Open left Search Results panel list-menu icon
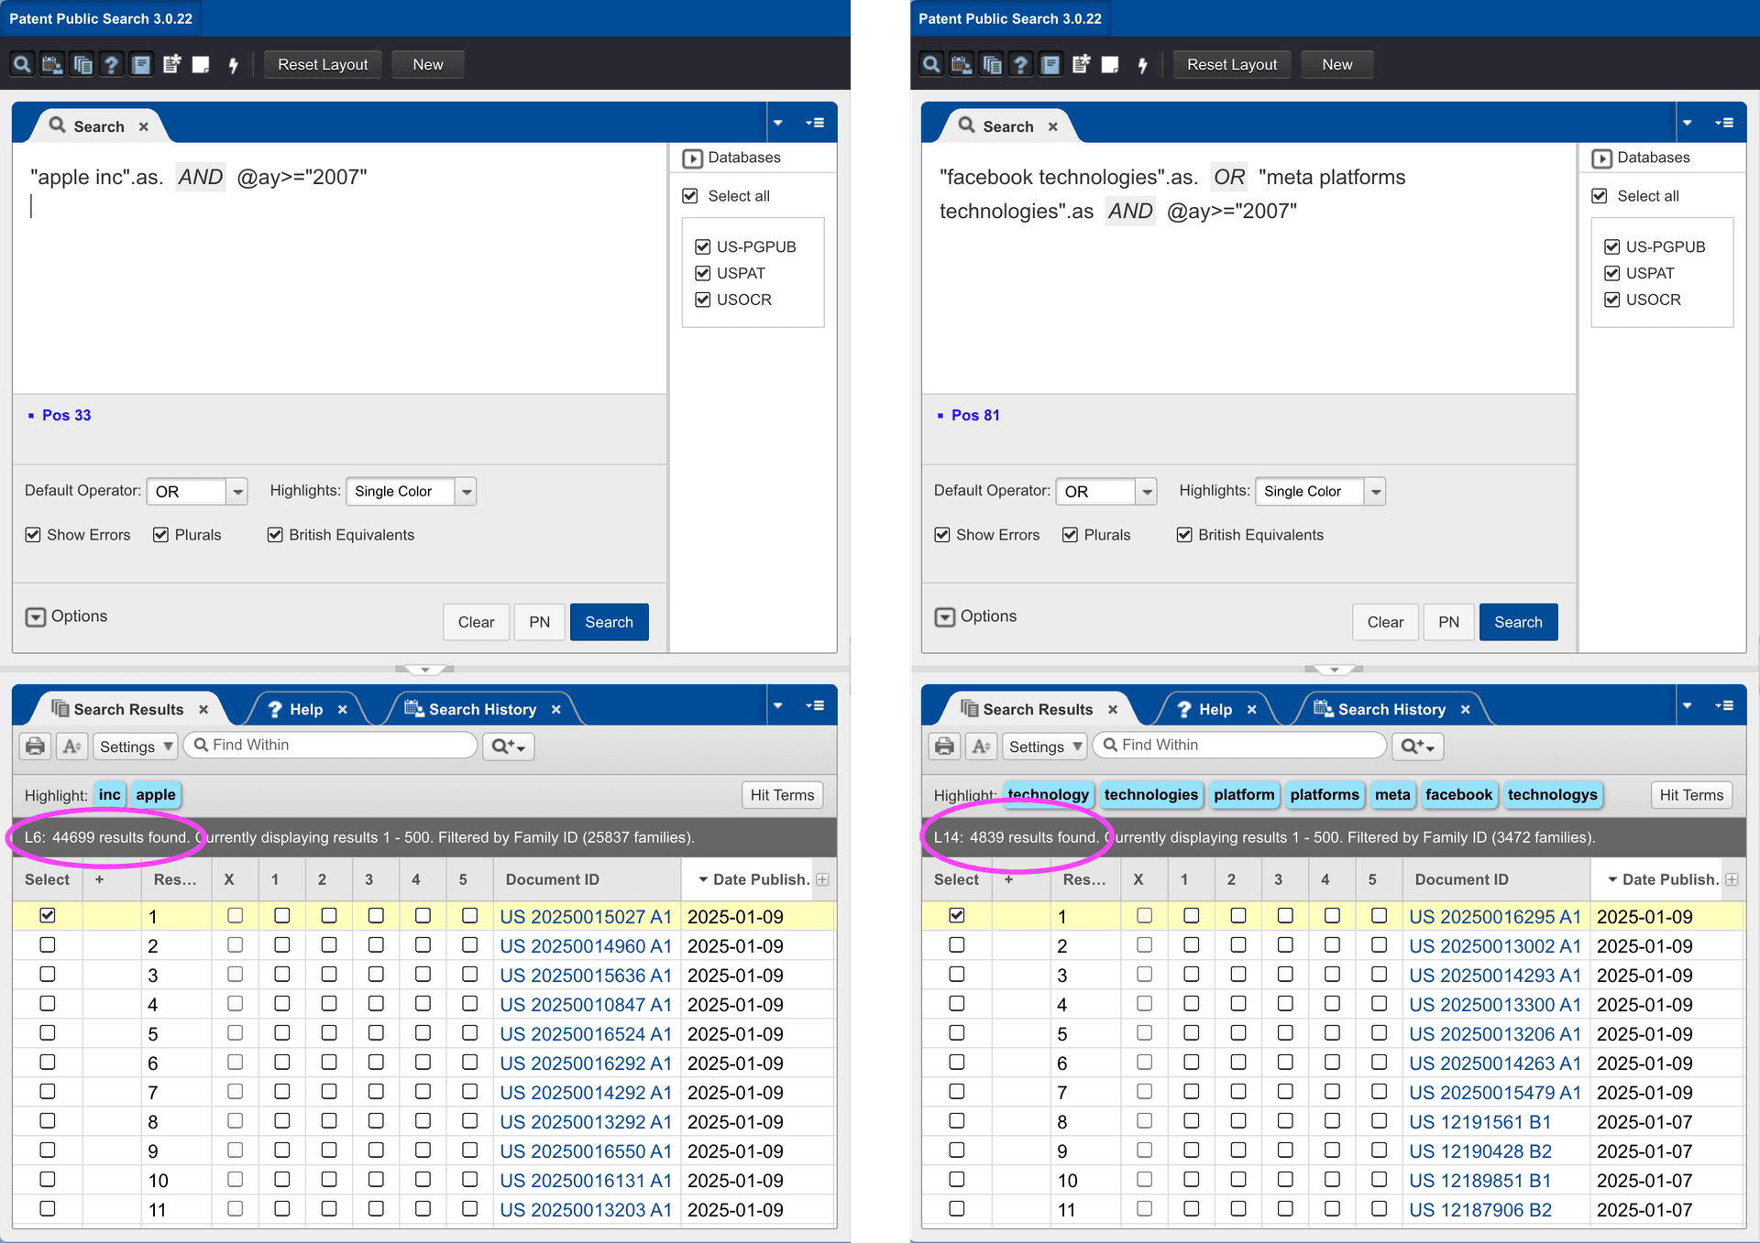This screenshot has width=1760, height=1243. pos(815,705)
